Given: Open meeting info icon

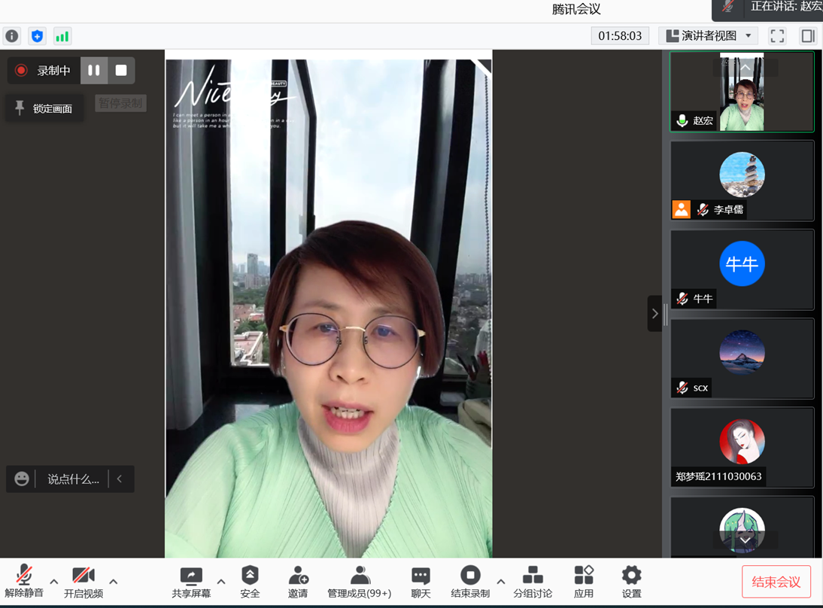Looking at the screenshot, I should click(12, 36).
